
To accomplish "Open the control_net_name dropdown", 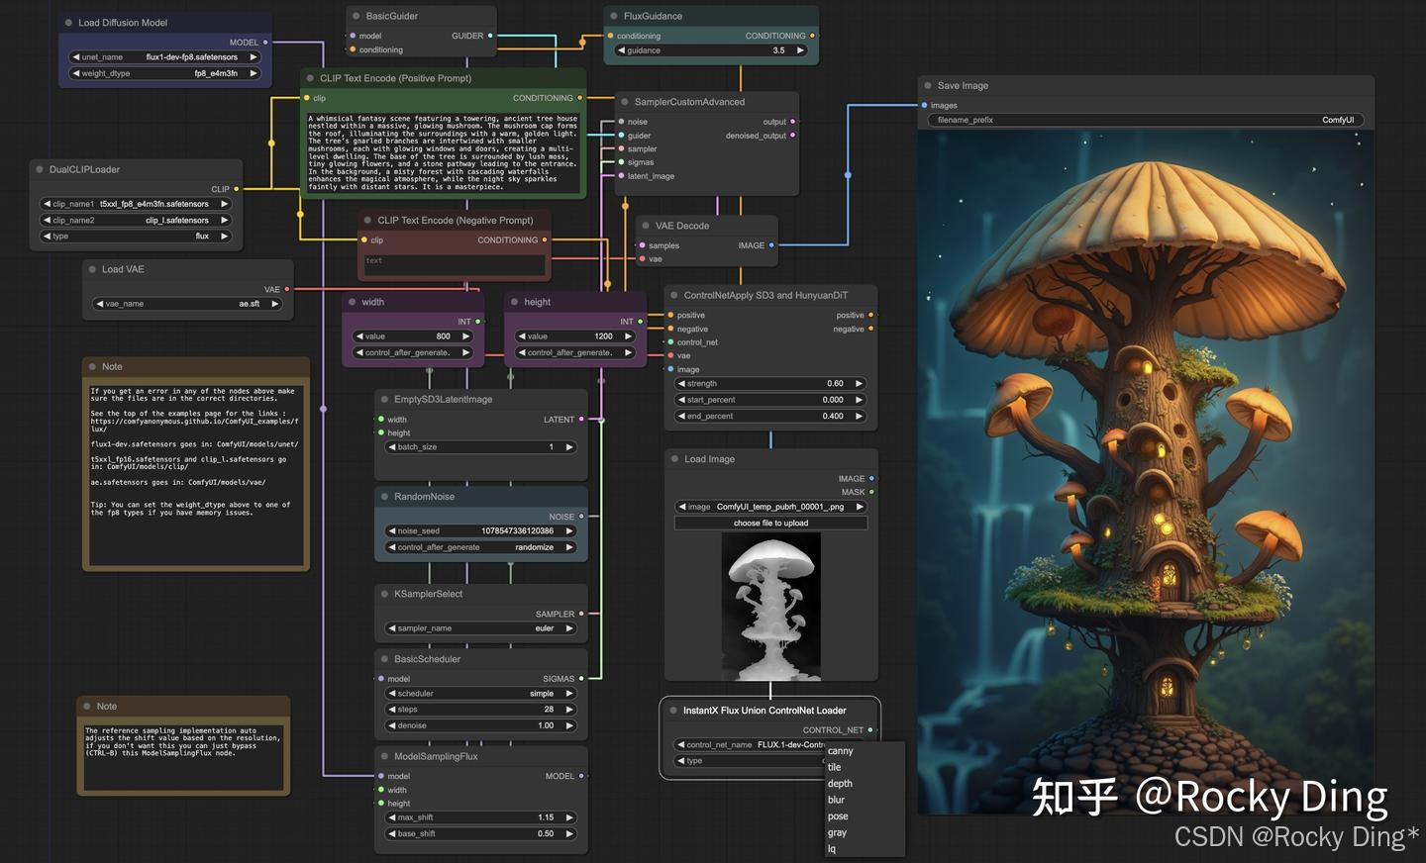I will [x=751, y=744].
